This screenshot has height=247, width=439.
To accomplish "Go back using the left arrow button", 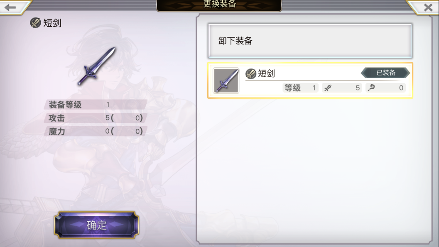I will pos(10,7).
